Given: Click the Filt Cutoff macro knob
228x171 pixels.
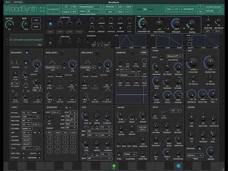Looking at the screenshot, I should (176, 24).
